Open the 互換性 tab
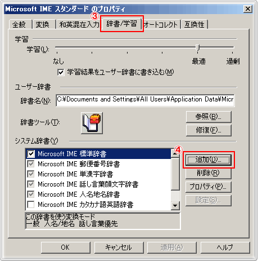The image size is (258, 261). (194, 24)
